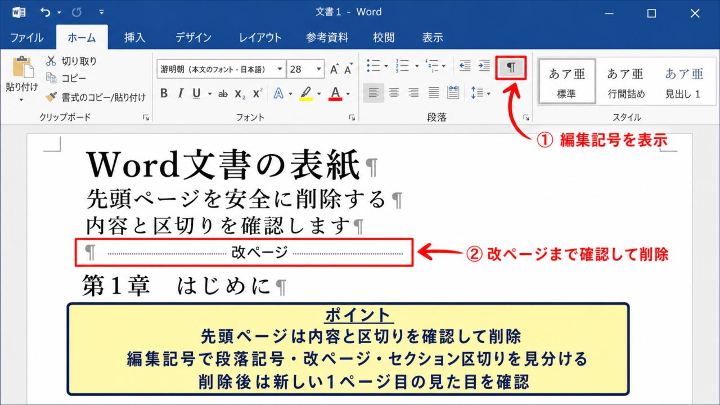Apply the red font color
720x405 pixels.
[x=335, y=93]
